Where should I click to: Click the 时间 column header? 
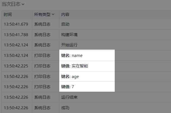click(8, 14)
